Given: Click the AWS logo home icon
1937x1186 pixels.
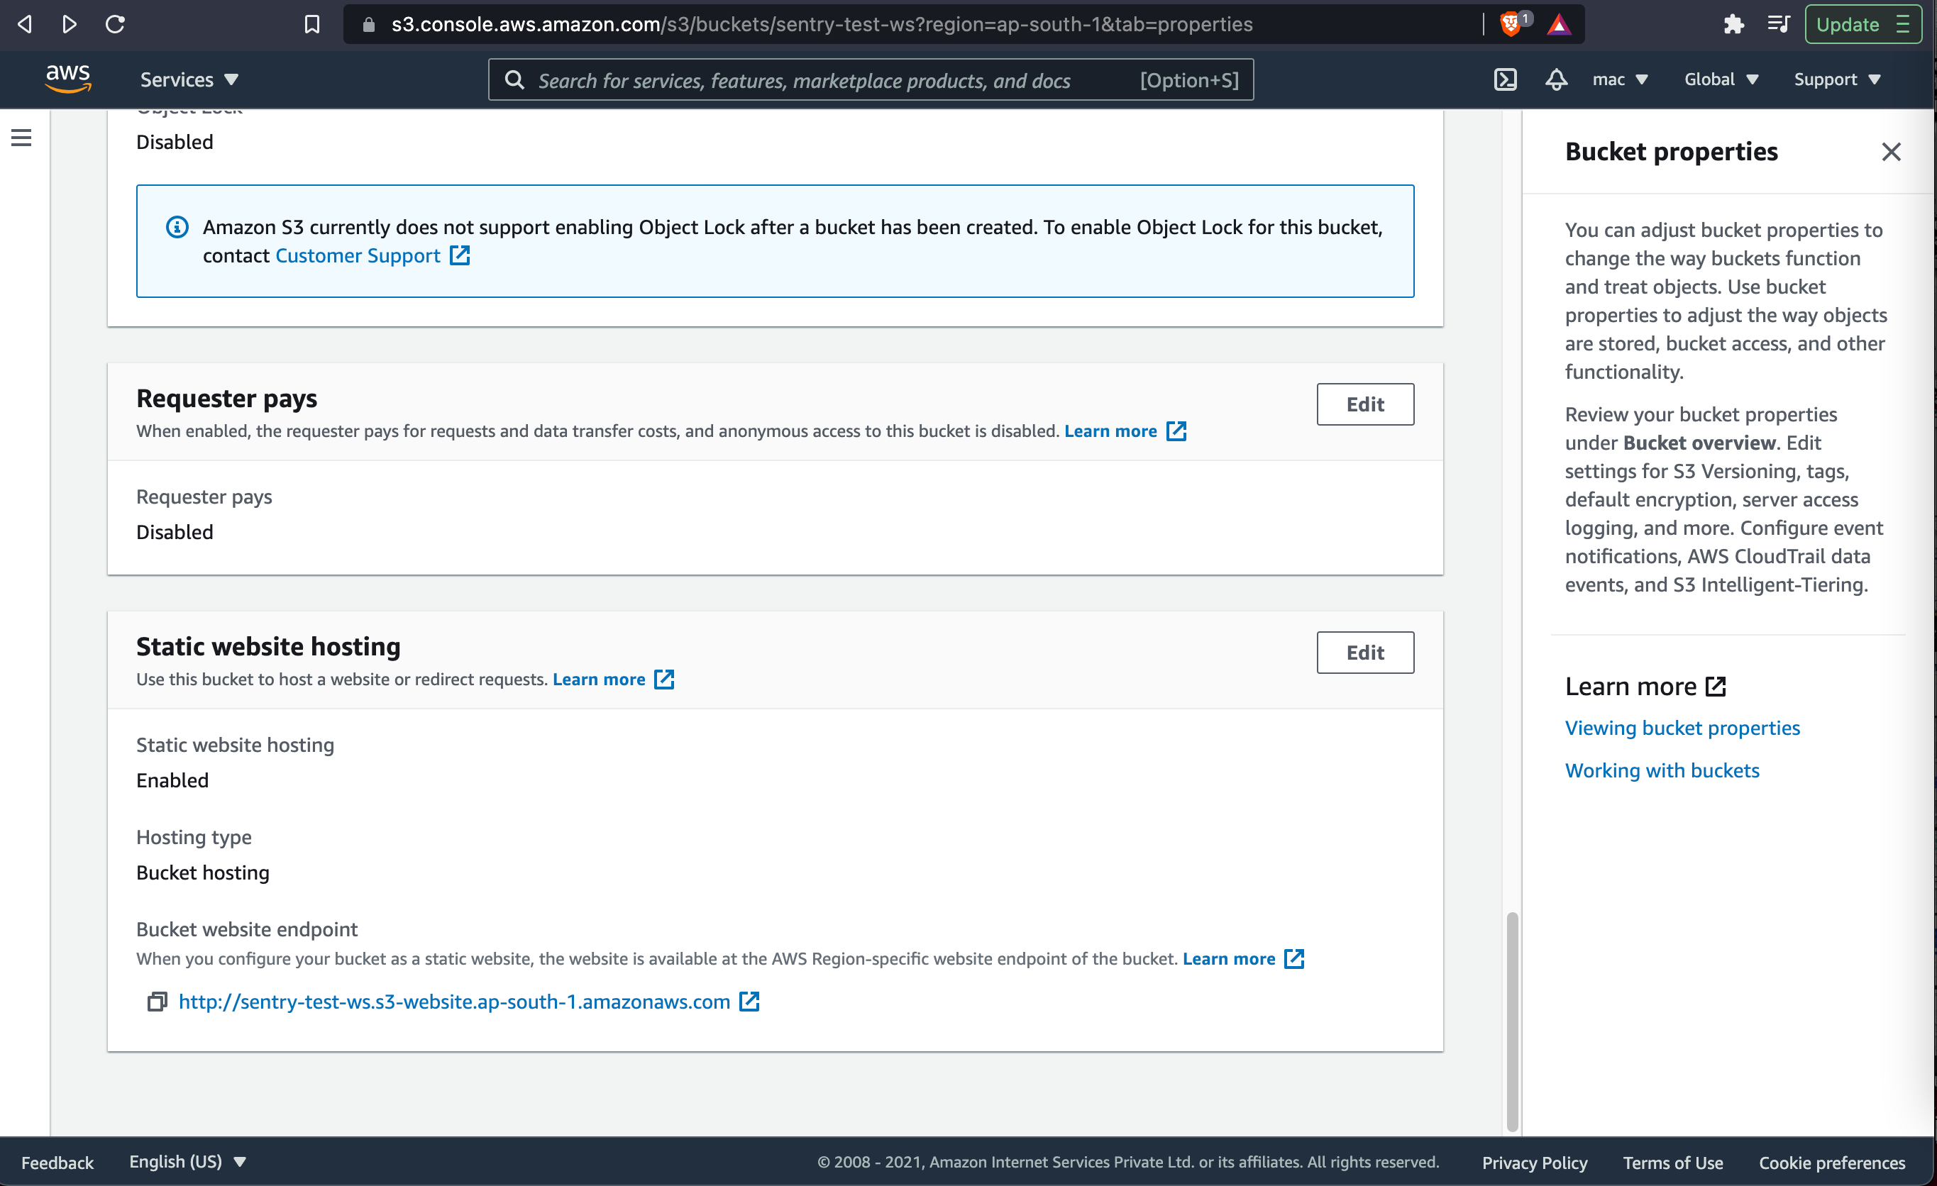Looking at the screenshot, I should 68,79.
